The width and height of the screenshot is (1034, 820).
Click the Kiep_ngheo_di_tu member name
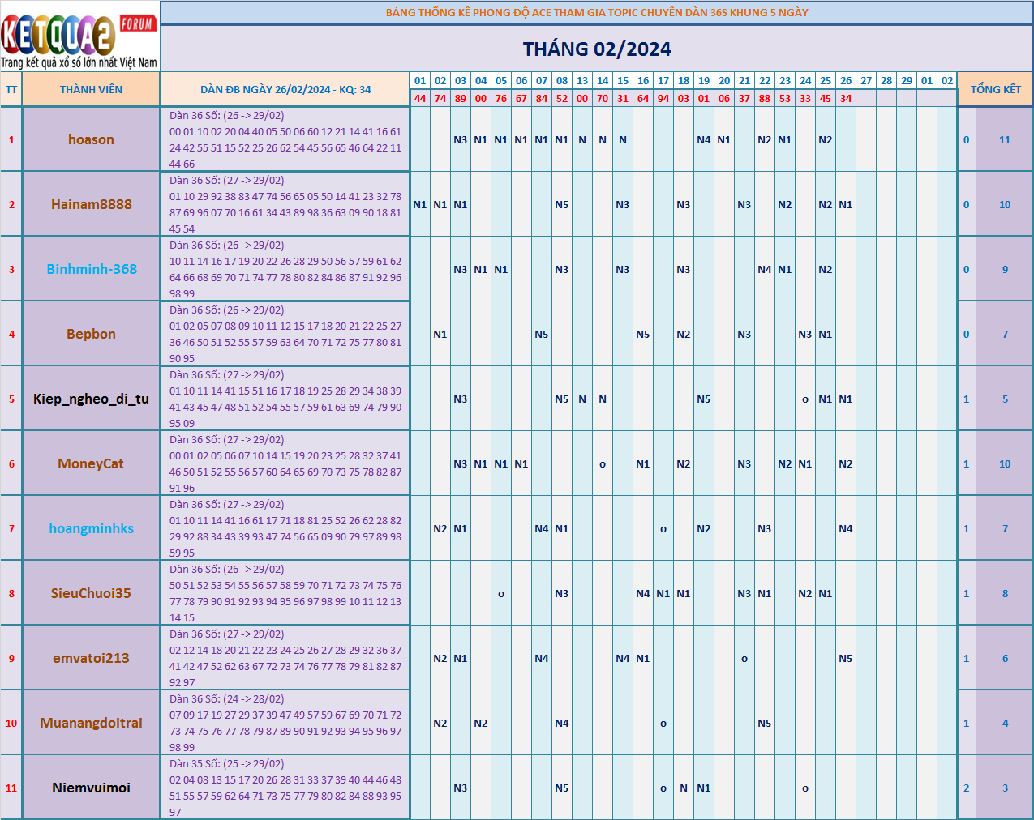91,399
